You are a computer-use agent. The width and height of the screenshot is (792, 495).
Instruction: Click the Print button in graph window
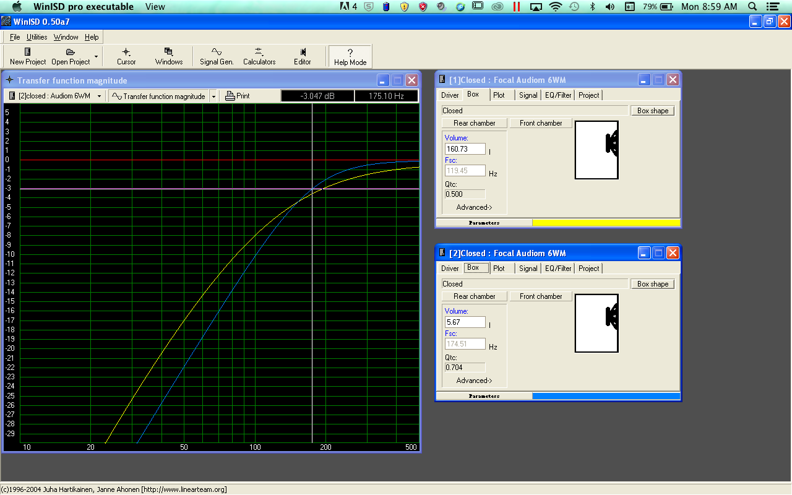[x=238, y=96]
